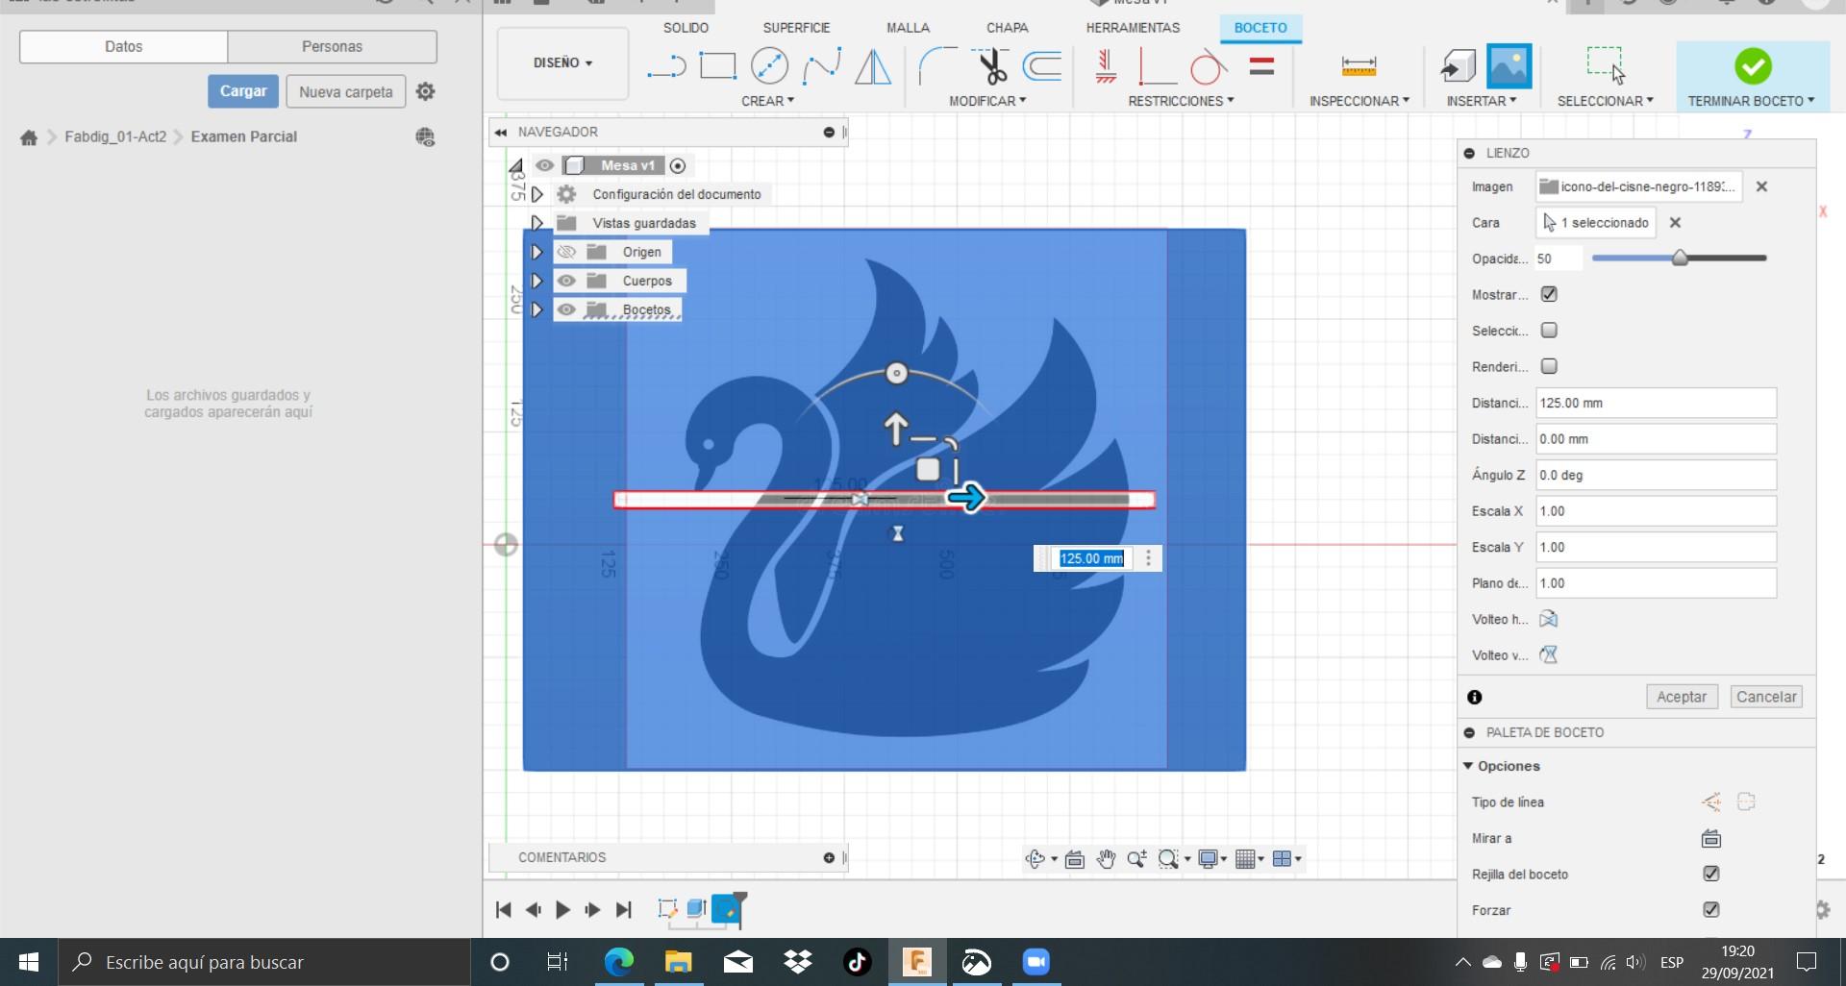Select the Mirror tool in Crear

point(873,66)
